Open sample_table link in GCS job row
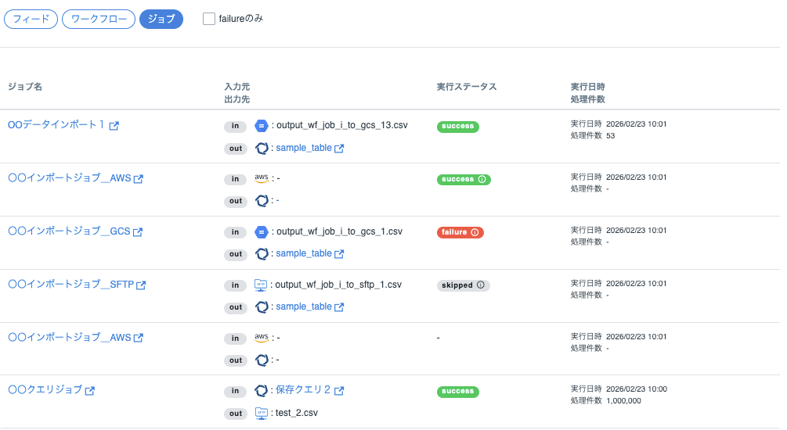 point(304,253)
